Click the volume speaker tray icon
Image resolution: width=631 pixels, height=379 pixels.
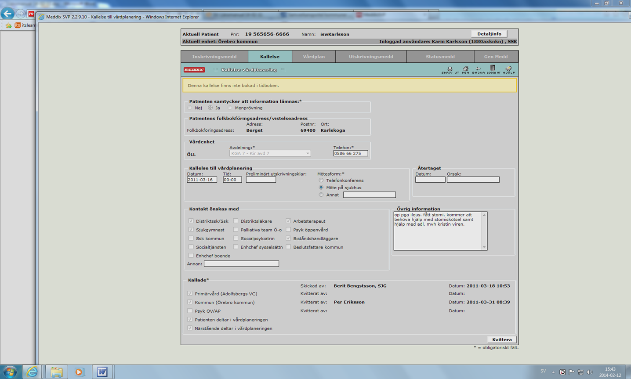590,372
